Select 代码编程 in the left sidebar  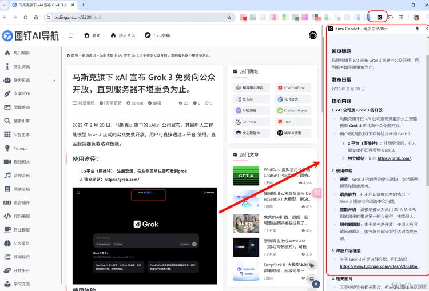pyautogui.click(x=18, y=216)
